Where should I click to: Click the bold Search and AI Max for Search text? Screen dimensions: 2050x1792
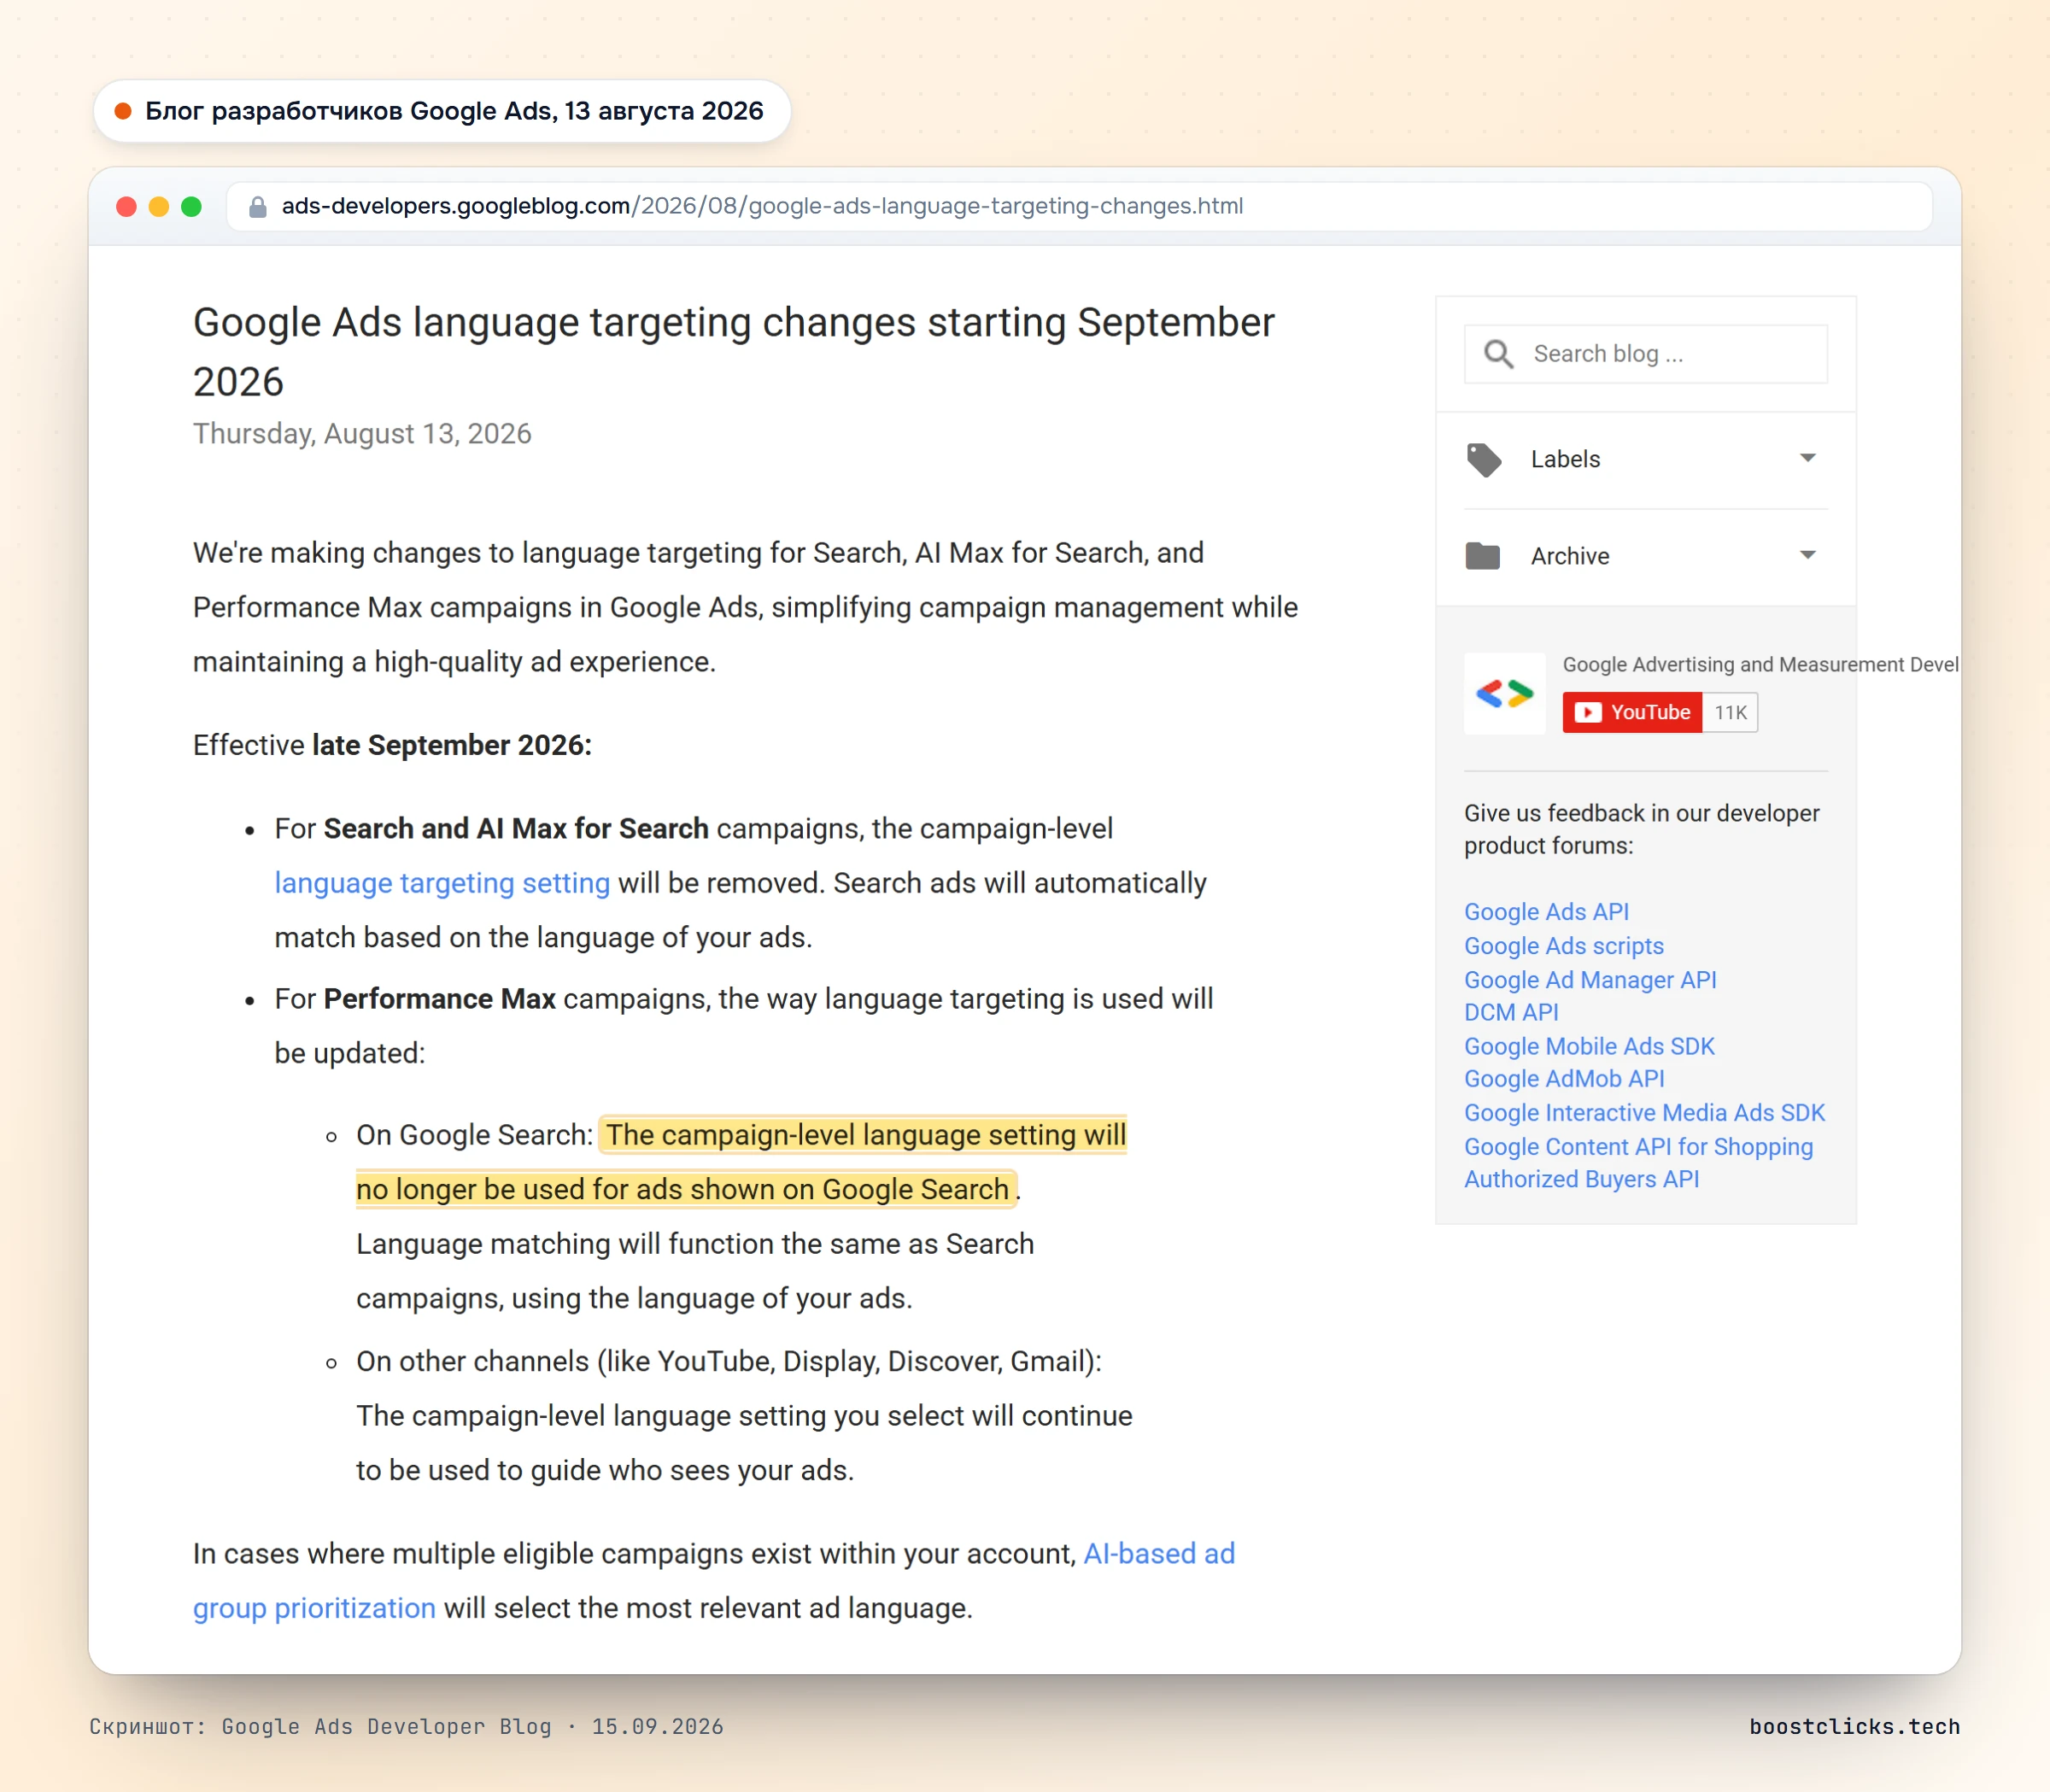click(516, 830)
